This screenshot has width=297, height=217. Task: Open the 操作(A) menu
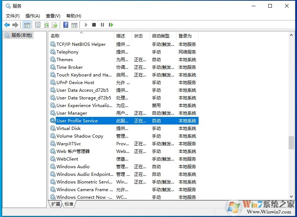pos(33,16)
